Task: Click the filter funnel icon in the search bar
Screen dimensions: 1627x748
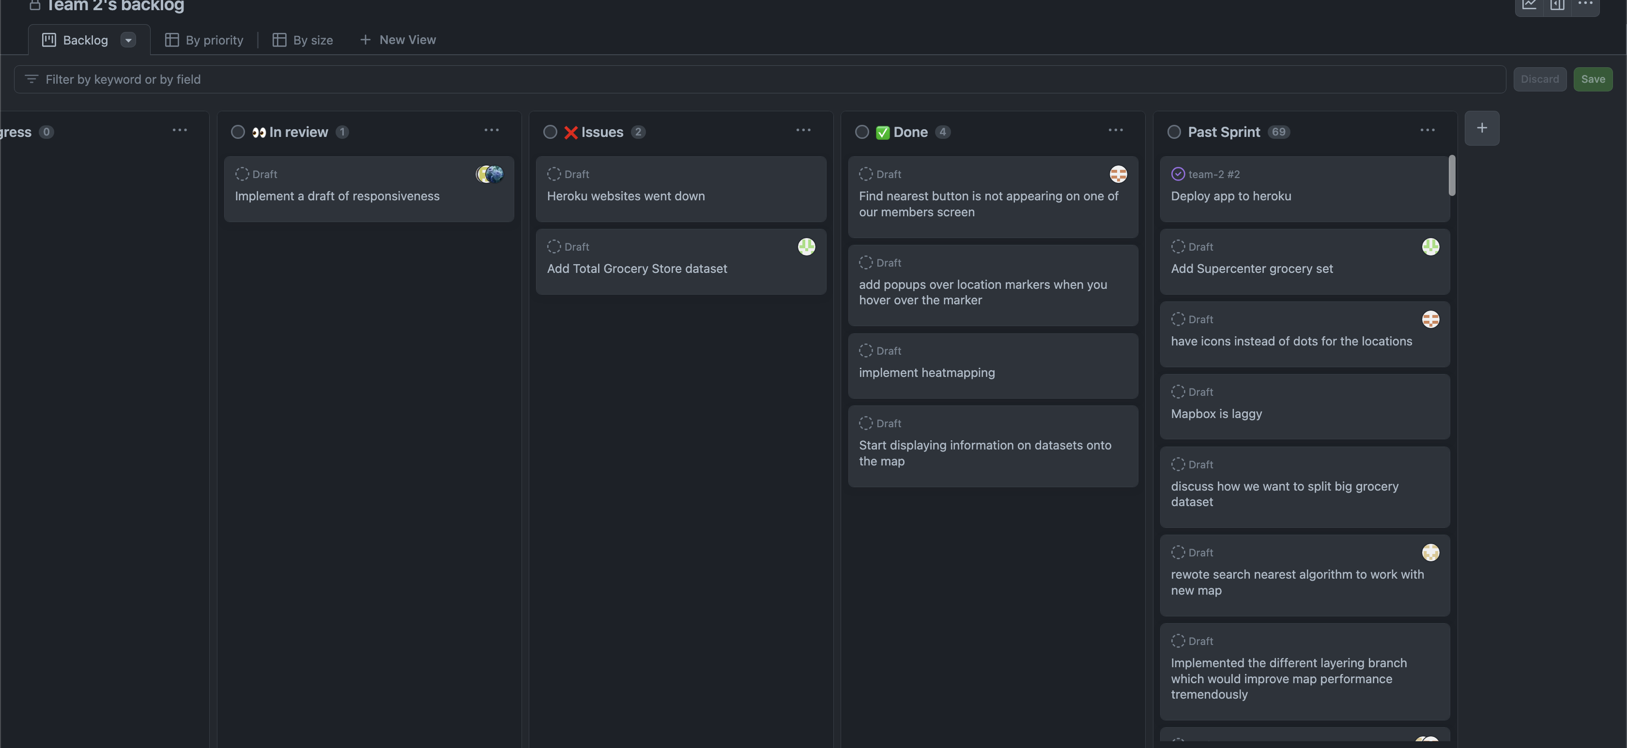Action: 31,79
